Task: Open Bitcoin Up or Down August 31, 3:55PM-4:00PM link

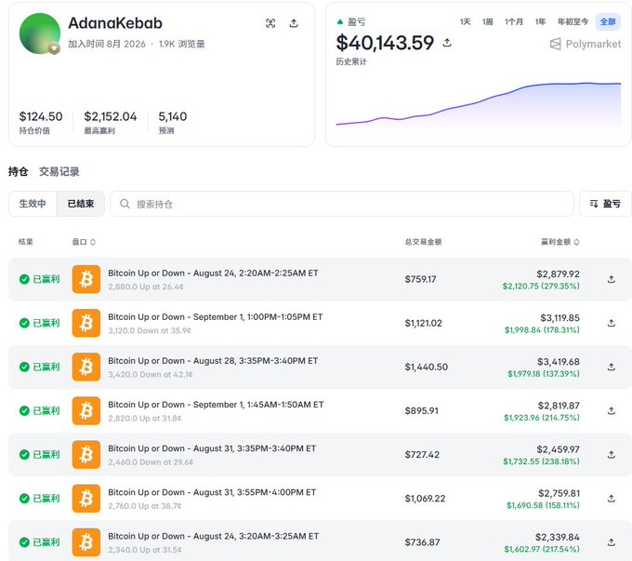Action: (212, 492)
